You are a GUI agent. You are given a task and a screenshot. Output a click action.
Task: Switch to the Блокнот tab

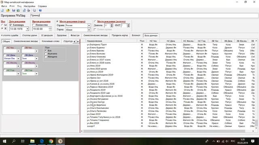point(136,35)
